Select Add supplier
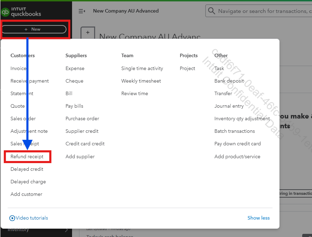This screenshot has height=237, width=312. (x=80, y=156)
